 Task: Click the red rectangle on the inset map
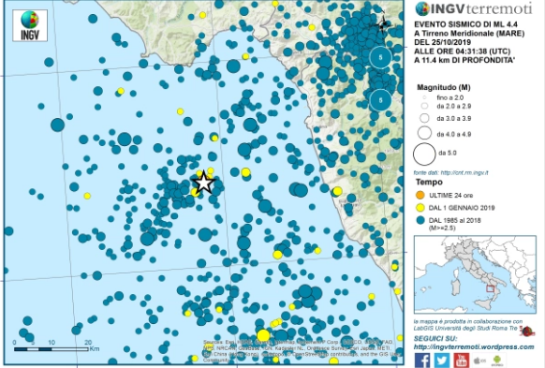490,288
